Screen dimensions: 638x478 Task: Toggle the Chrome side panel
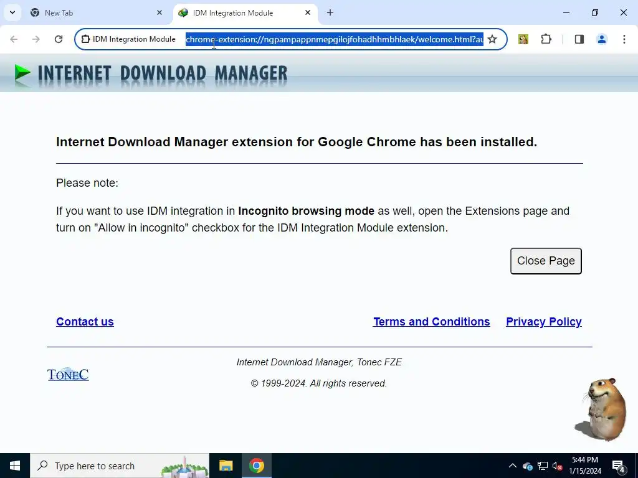coord(579,39)
